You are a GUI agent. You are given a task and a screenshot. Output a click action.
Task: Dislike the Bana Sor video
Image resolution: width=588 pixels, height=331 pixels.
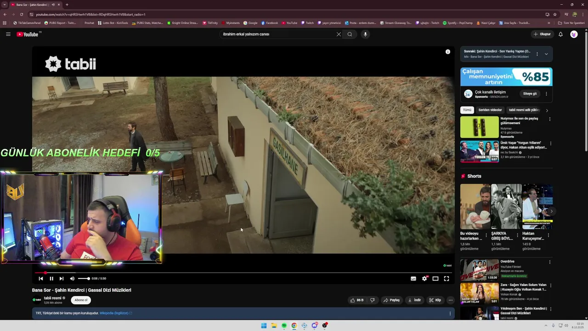[373, 300]
